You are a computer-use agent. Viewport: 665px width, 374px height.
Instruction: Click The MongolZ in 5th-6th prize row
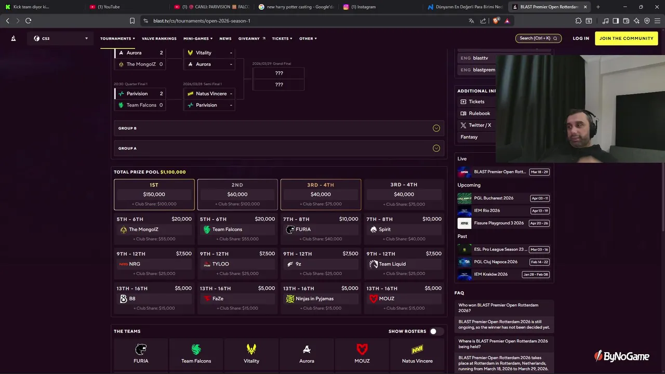coord(154,229)
